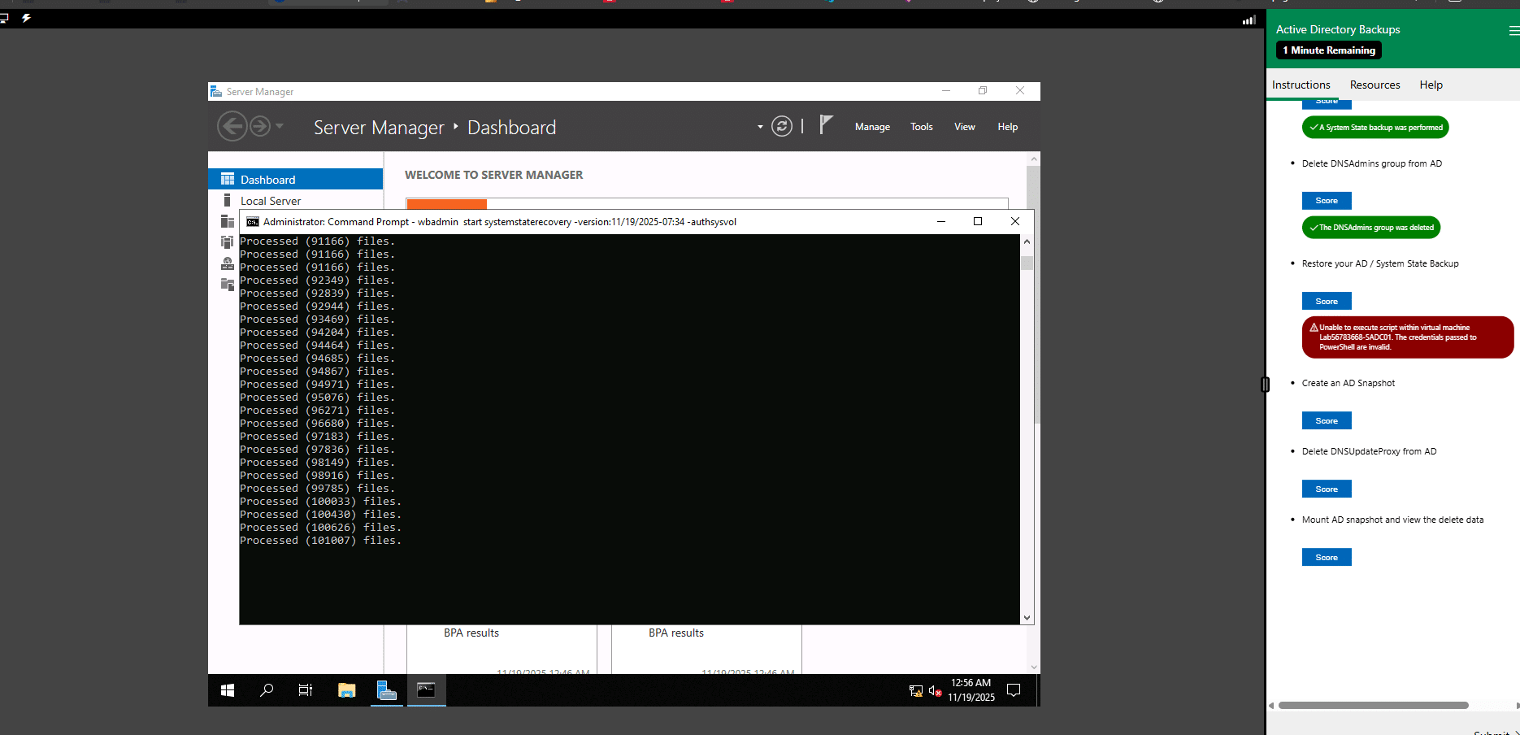Viewport: 1520px width, 735px height.
Task: Expand the dropdown arrow beside the refresh icon
Action: point(760,127)
